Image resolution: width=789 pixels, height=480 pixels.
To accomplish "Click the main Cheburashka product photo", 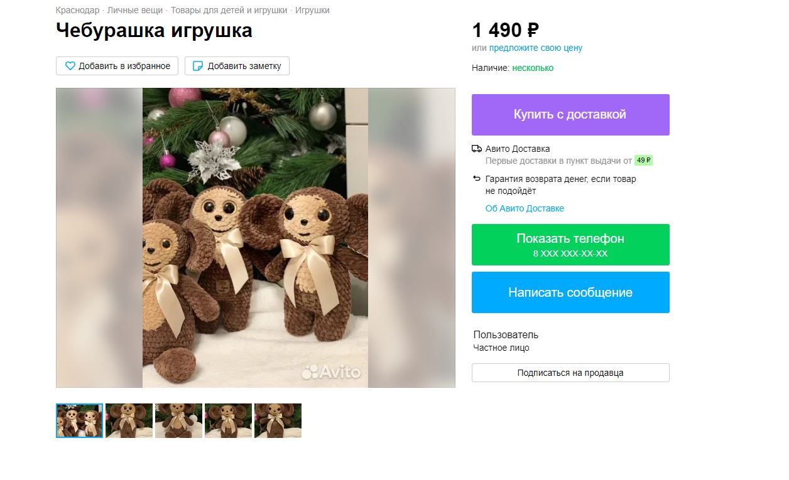I will pyautogui.click(x=255, y=238).
